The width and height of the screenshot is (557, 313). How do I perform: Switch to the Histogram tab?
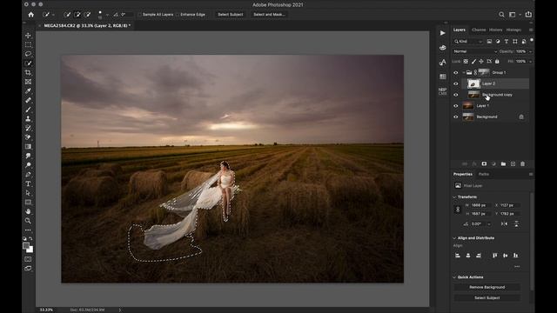[513, 30]
